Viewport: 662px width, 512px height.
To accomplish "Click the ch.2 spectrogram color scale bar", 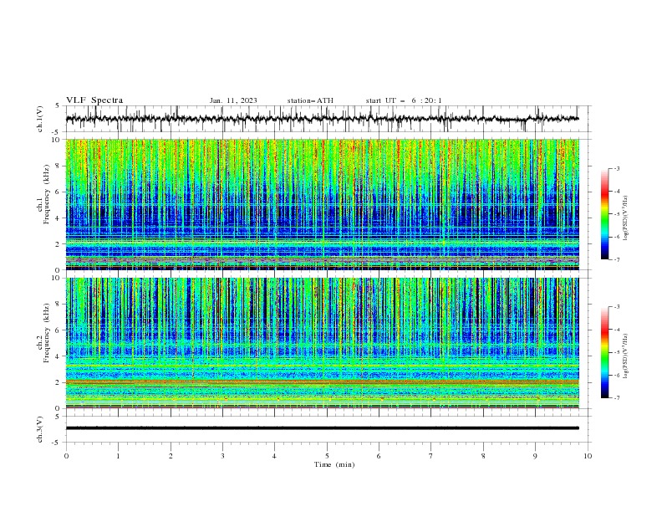I will click(605, 352).
